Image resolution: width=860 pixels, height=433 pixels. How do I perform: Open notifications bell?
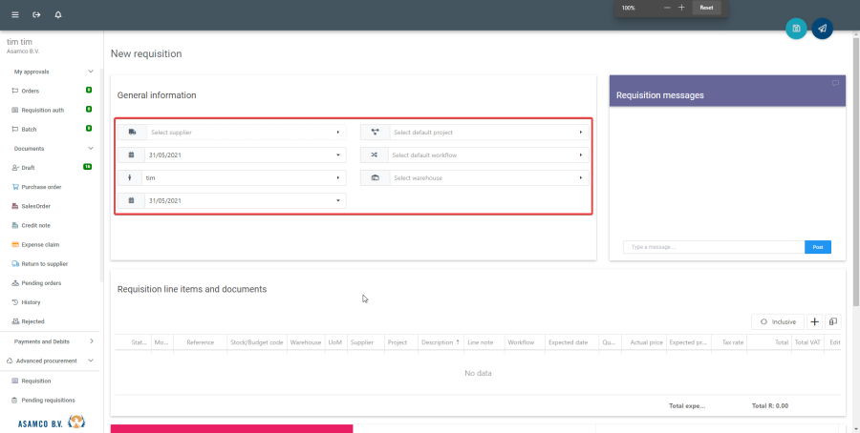tap(58, 15)
